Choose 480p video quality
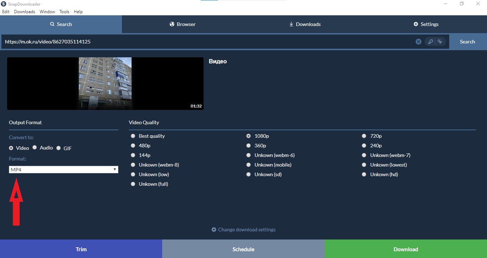 (133, 146)
